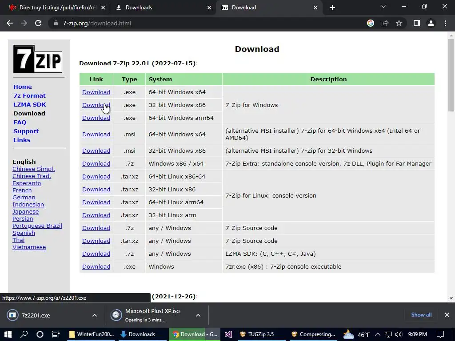Switch language to Spanish

[24, 233]
